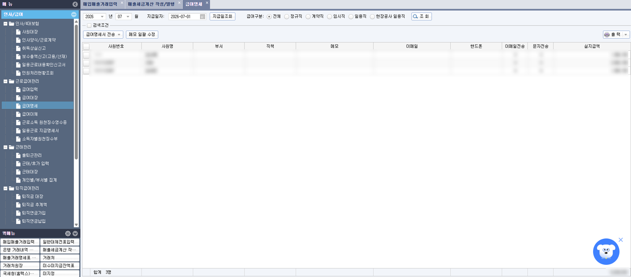The height and width of the screenshot is (277, 631).
Task: Open 일용근로 지급명세서 in the tree
Action: [x=41, y=131]
